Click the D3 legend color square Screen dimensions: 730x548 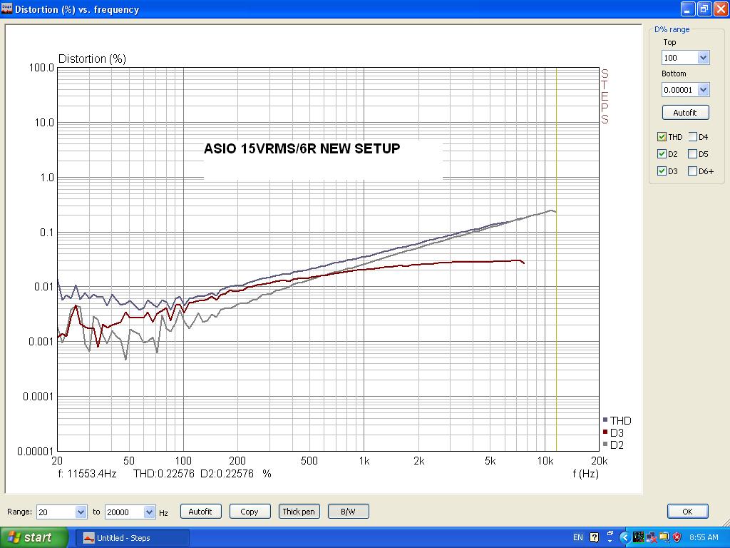point(605,432)
